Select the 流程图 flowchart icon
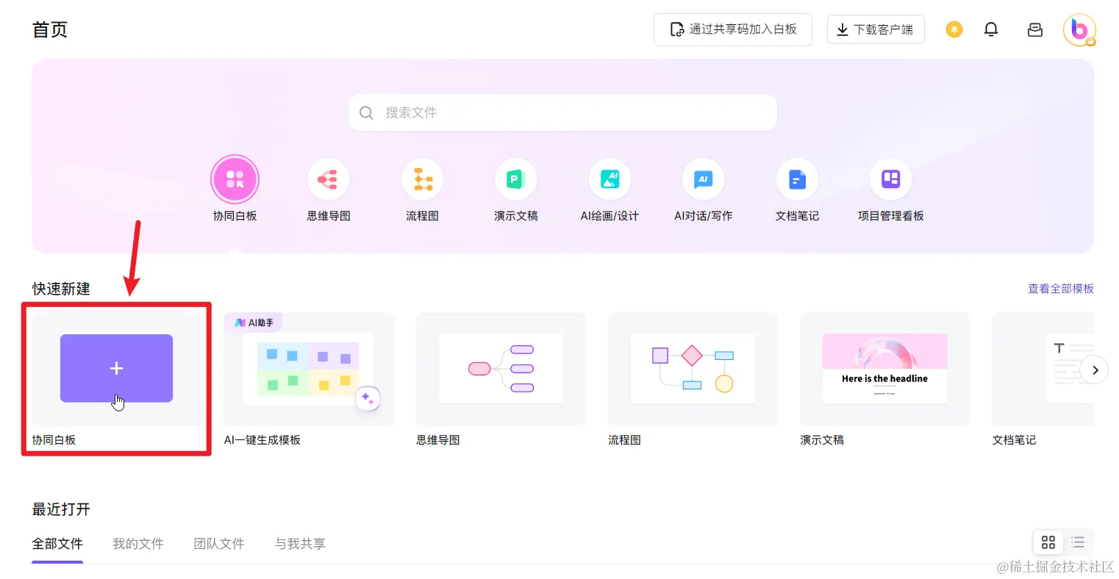Image resolution: width=1119 pixels, height=579 pixels. (x=422, y=179)
